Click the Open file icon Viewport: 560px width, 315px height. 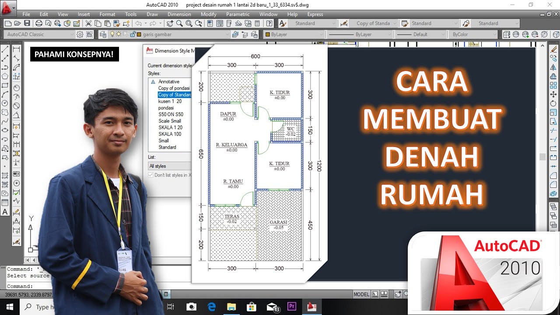pyautogui.click(x=17, y=23)
